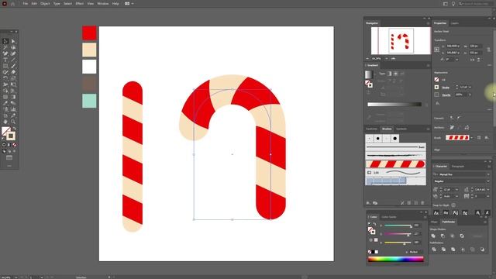Set toolbar paint mode to Gradient
This screenshot has height=279, width=496.
(9, 145)
